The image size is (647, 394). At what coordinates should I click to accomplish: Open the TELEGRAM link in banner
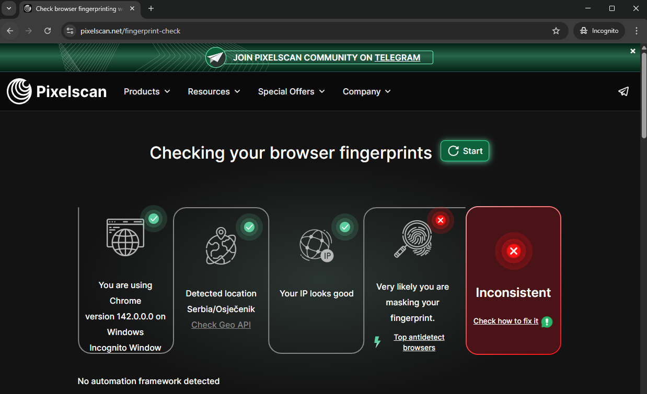[x=397, y=57]
